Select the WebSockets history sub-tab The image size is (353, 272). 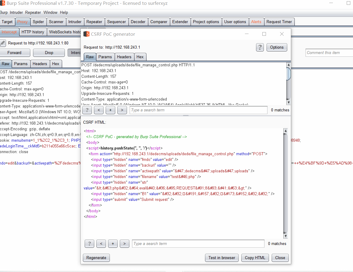[x=64, y=32]
